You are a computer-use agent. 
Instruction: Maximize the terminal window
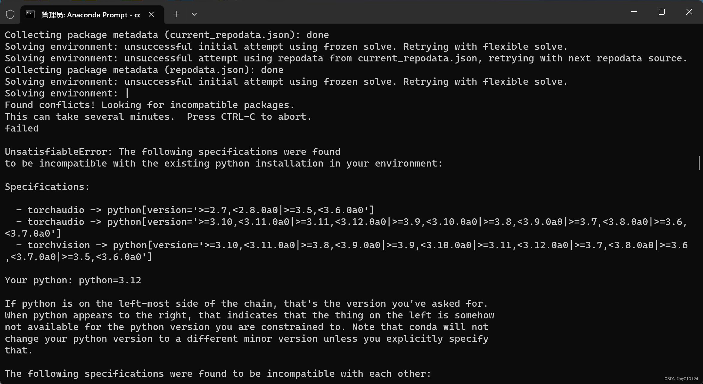point(662,12)
